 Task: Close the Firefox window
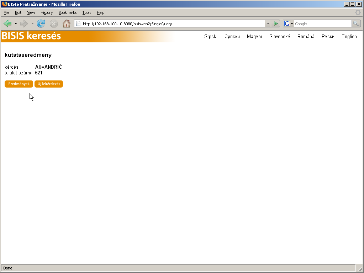359,4
